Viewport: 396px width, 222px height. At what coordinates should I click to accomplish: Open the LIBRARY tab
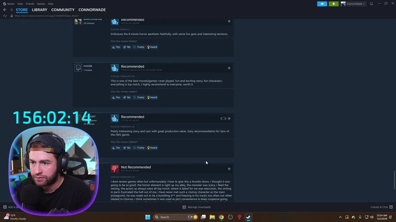40,10
